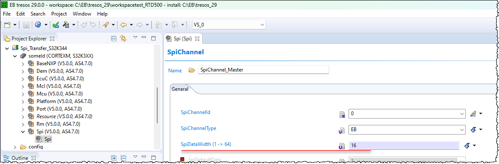Expand the config folder node

coord(15,147)
